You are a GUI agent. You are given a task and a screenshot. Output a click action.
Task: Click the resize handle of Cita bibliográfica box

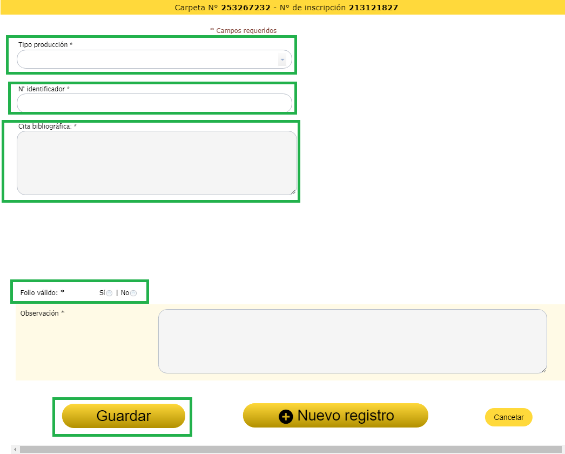pyautogui.click(x=294, y=191)
